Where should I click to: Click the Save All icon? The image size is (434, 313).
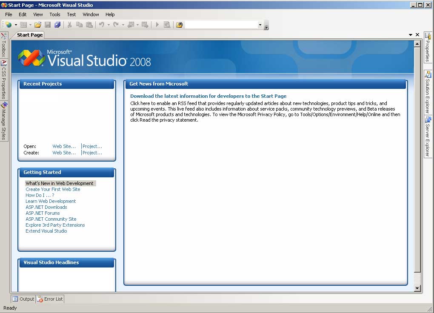57,25
